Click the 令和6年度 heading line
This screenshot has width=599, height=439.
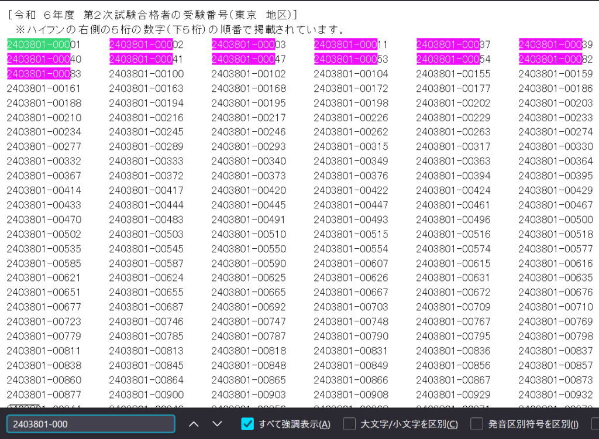coord(153,14)
